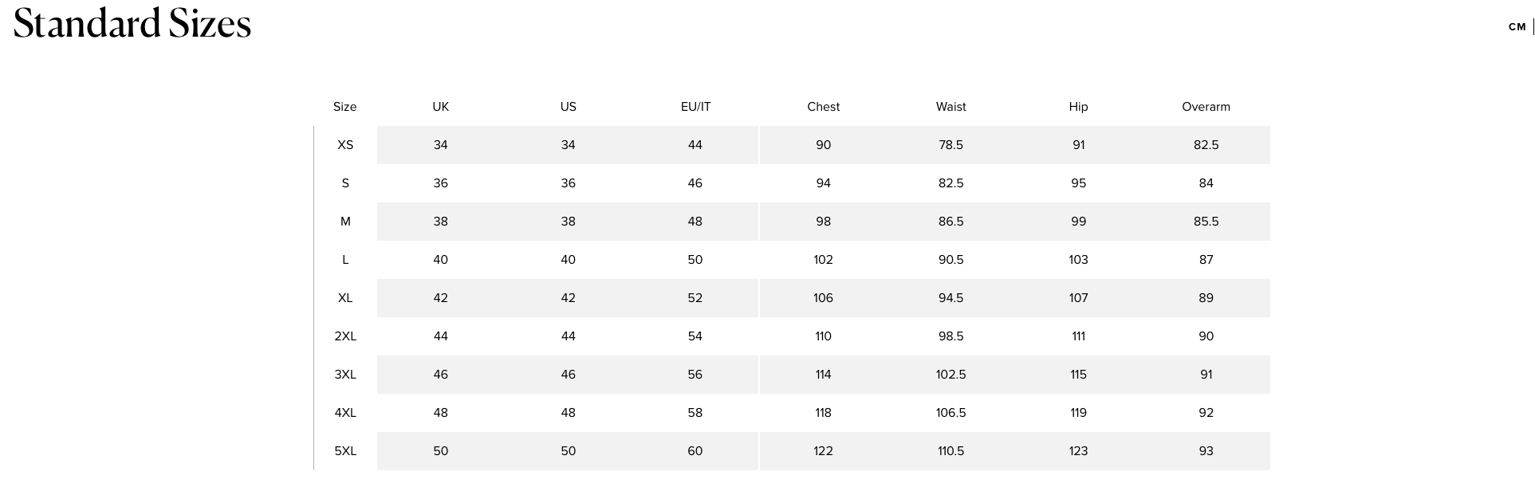Select the Chest column header
The height and width of the screenshot is (487, 1535).
[x=823, y=107]
